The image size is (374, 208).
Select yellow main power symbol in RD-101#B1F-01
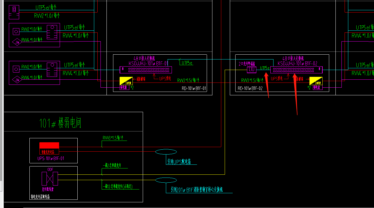(126, 81)
